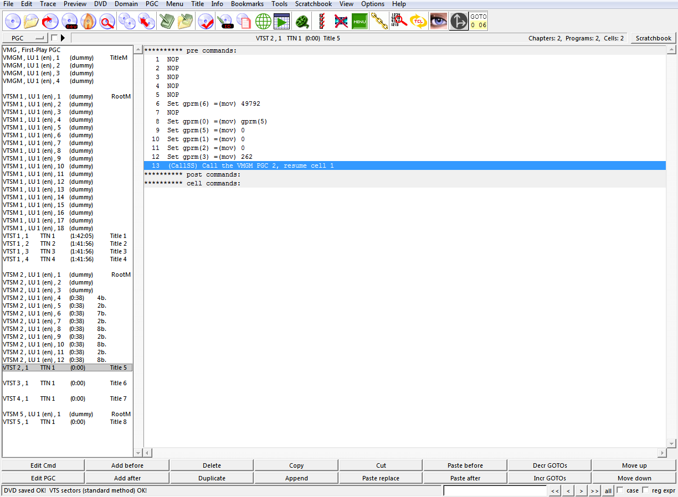Open the Scratchbook menu
The width and height of the screenshot is (678, 497).
[314, 4]
